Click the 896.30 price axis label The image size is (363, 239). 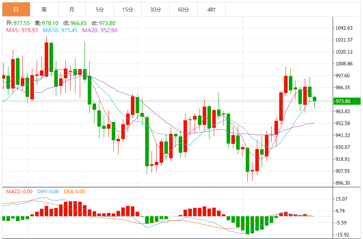(x=343, y=183)
